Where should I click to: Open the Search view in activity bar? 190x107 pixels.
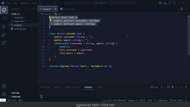[x=4, y=18]
